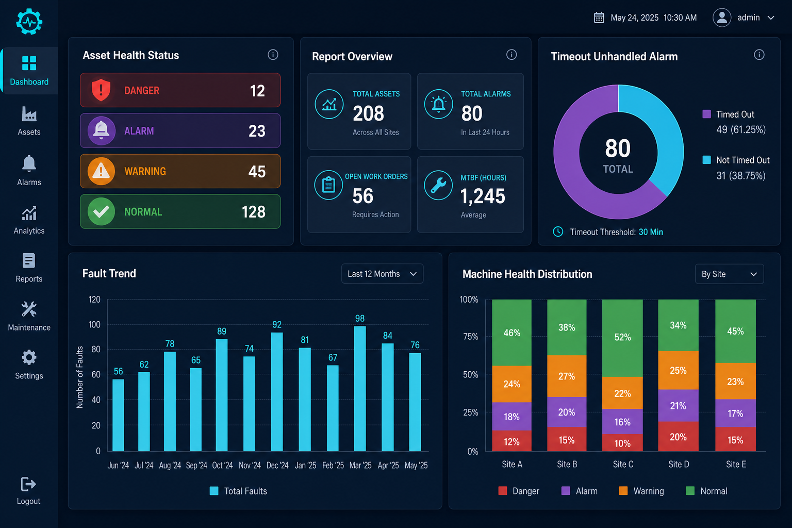Viewport: 792px width, 528px height.
Task: Click Site D 20% danger segment
Action: pyautogui.click(x=678, y=436)
